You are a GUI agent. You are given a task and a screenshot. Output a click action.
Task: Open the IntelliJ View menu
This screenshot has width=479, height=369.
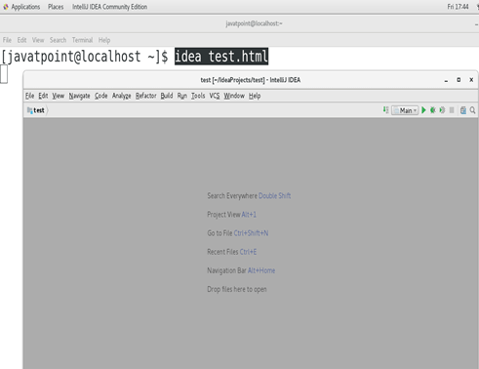[59, 96]
